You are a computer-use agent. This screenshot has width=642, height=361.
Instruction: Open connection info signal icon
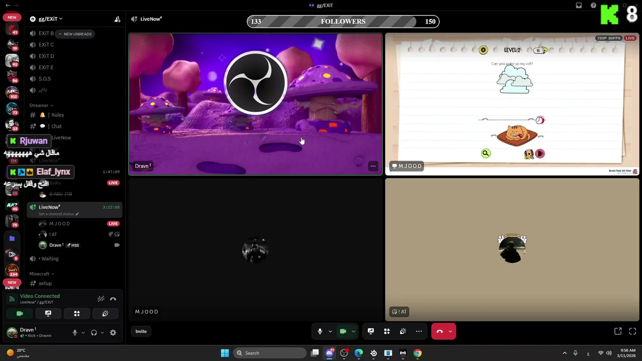(12, 299)
